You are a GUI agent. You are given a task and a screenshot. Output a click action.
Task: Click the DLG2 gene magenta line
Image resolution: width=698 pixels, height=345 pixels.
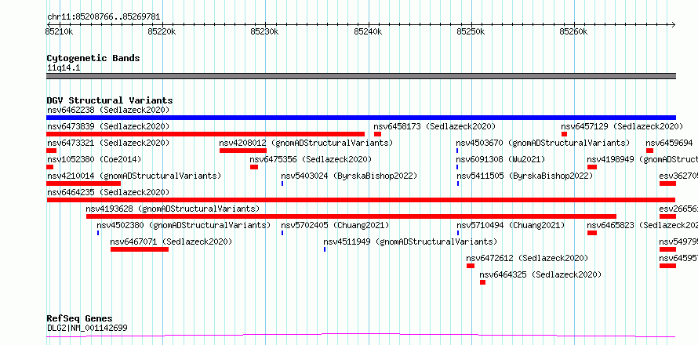click(361, 336)
